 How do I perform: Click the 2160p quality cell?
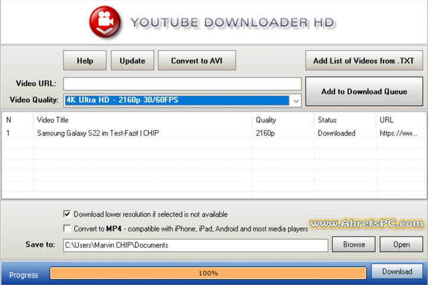pos(265,133)
